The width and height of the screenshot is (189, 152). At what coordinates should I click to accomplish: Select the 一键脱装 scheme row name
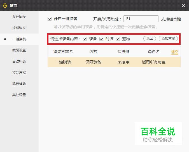63,62
